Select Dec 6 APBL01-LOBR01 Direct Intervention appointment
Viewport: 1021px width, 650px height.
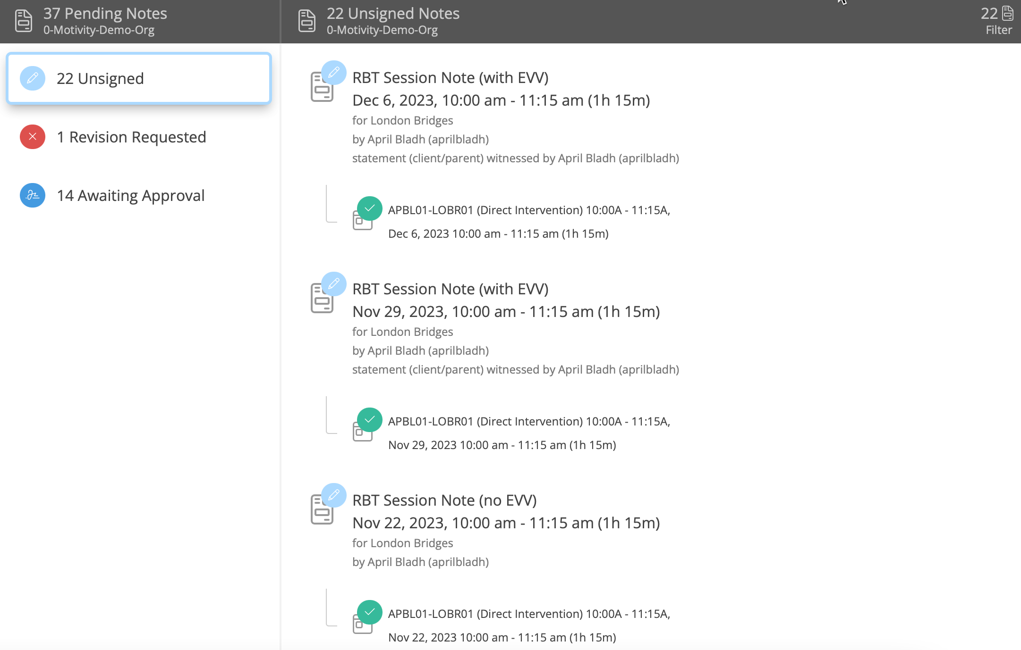click(529, 210)
